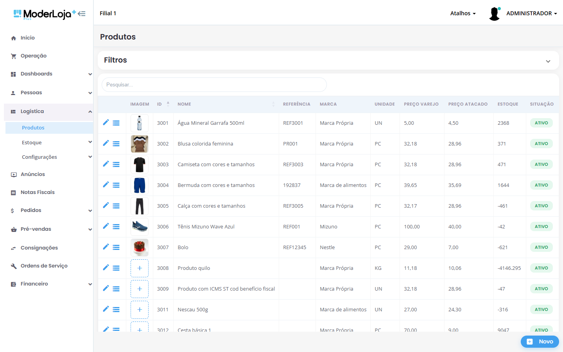The image size is (563, 352).
Task: Click inside the Pesquisar search field
Action: click(x=214, y=85)
